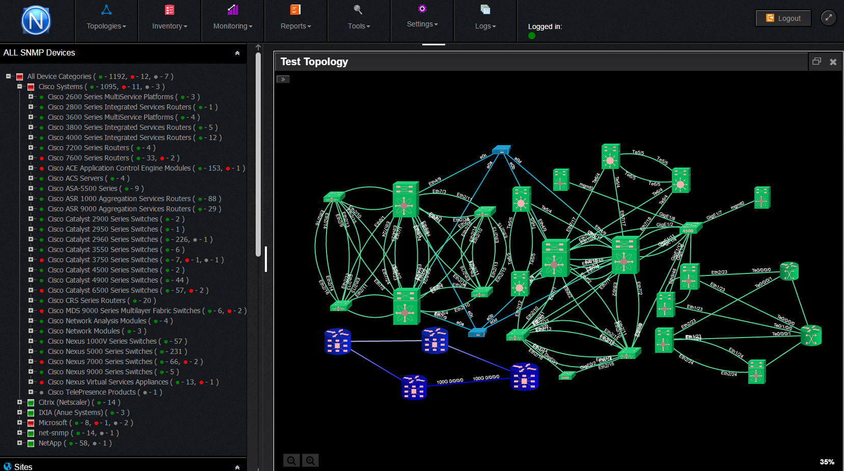
Task: Expand the NetApp category node
Action: 19,443
